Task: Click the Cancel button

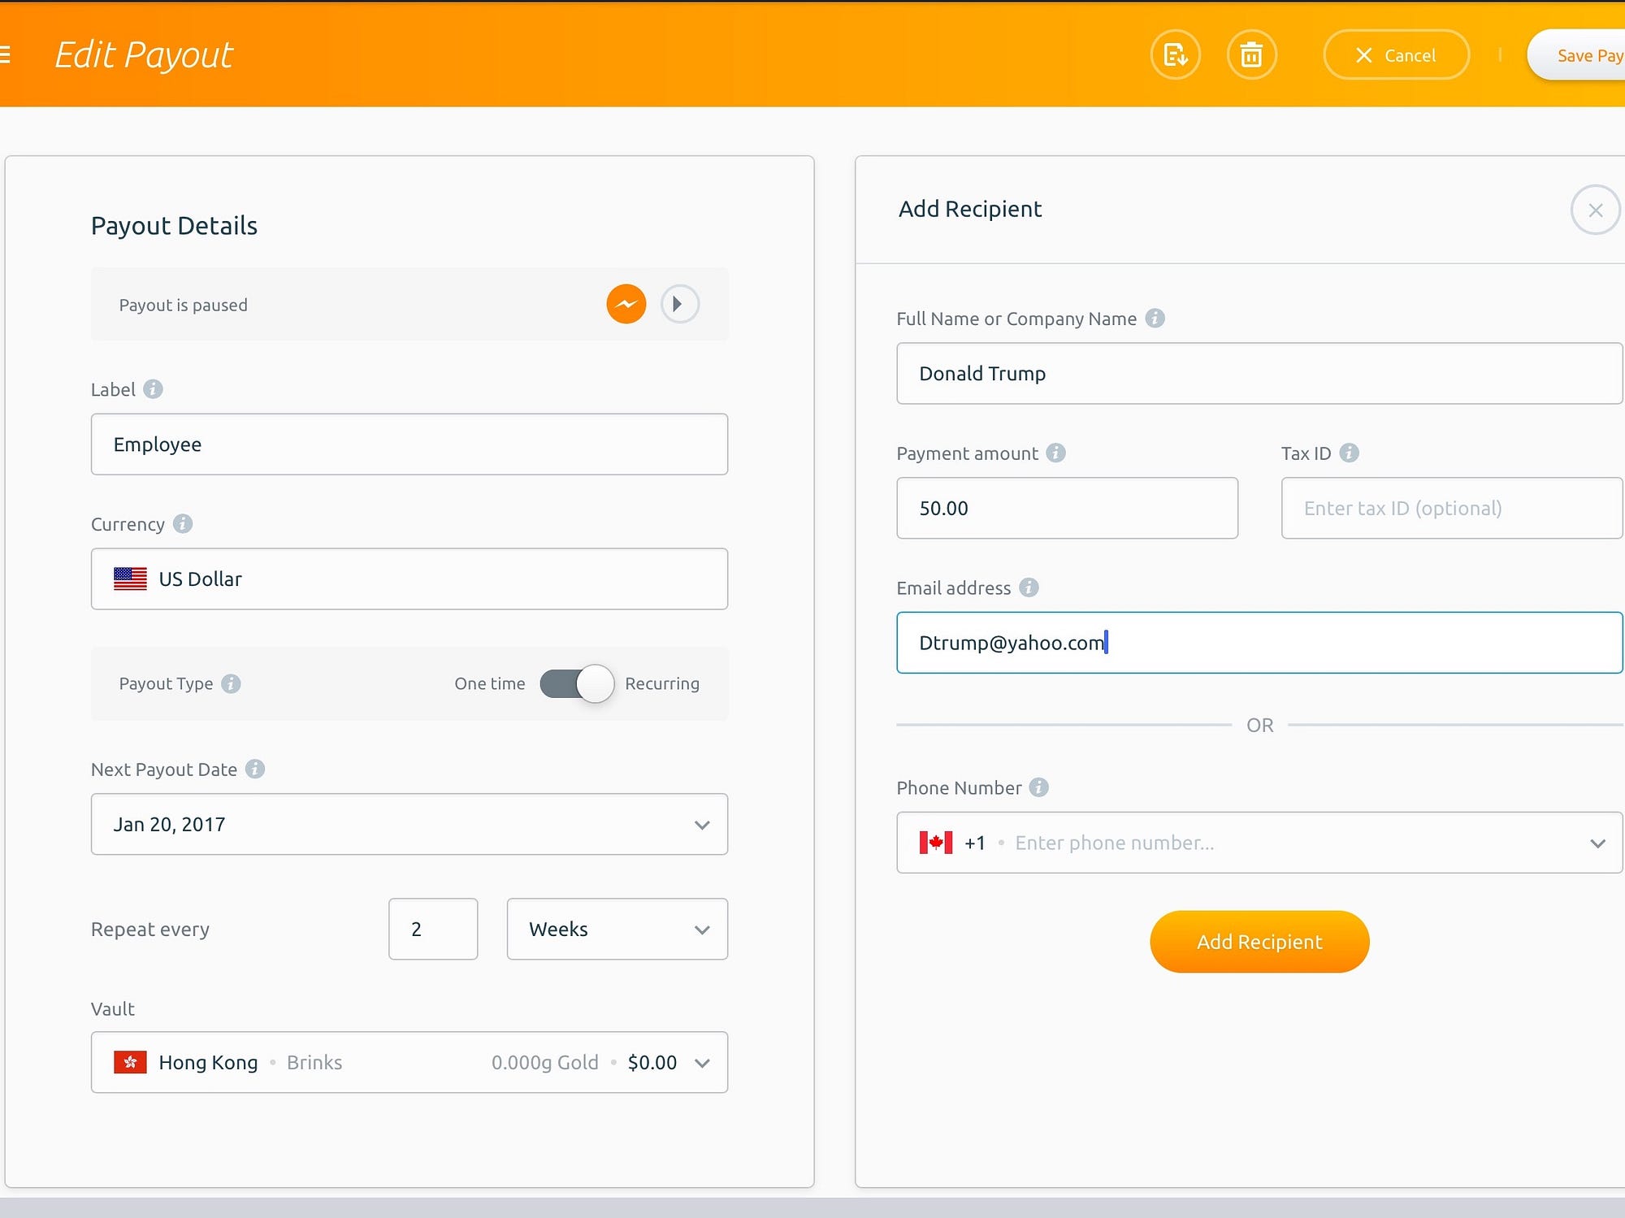Action: tap(1396, 55)
